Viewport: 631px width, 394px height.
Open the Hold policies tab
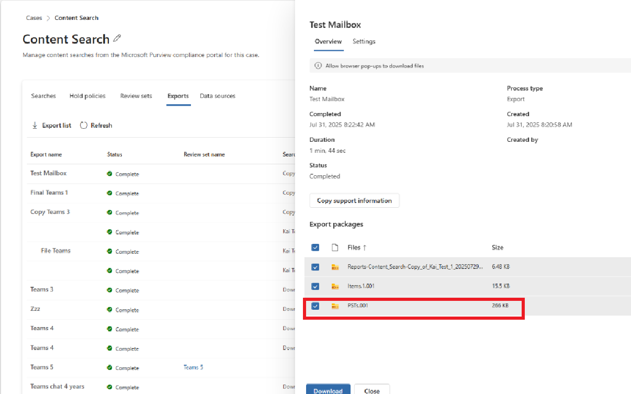tap(87, 96)
